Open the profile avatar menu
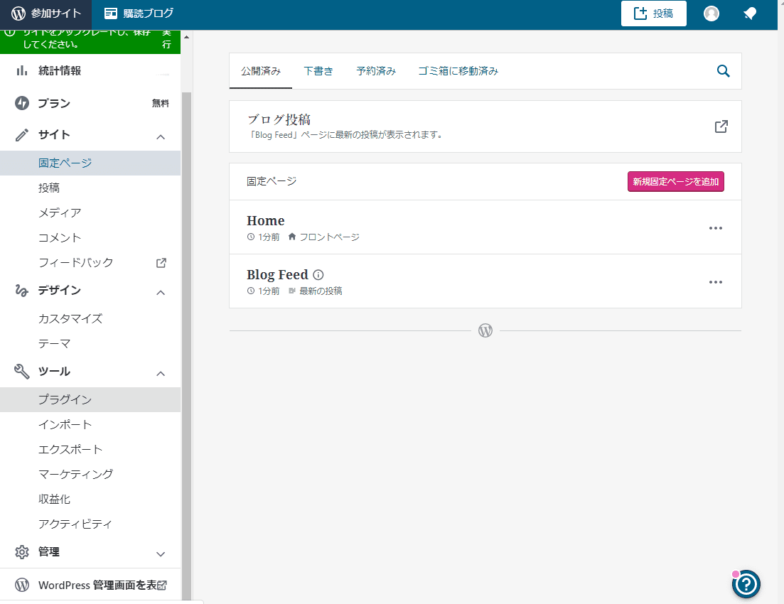Screen dimensions: 784x604 pyautogui.click(x=711, y=14)
